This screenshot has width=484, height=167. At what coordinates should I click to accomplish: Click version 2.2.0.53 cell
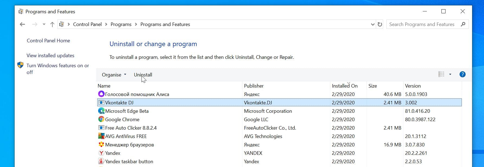point(413,162)
